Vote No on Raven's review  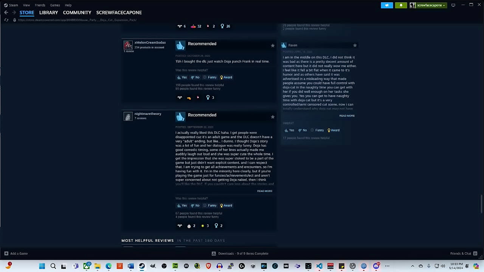pyautogui.click(x=302, y=130)
